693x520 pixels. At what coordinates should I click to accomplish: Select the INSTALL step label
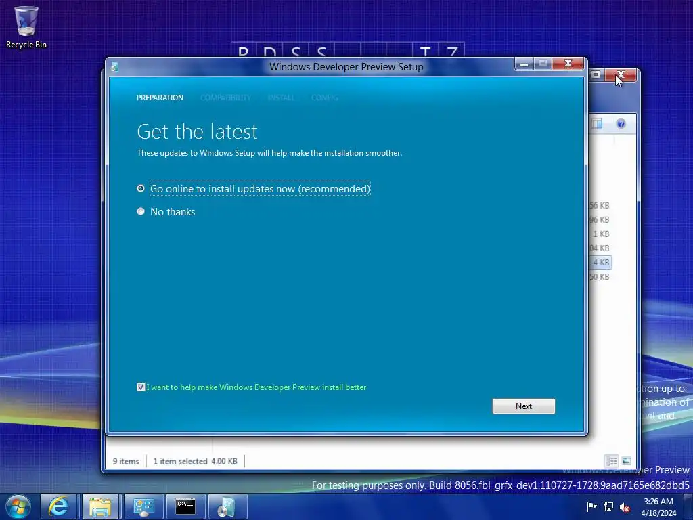[281, 97]
